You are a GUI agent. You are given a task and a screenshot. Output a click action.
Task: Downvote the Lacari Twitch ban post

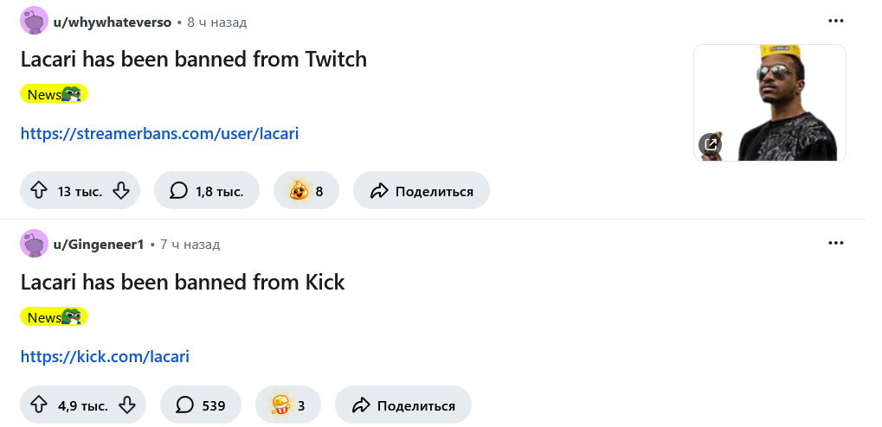click(x=121, y=191)
